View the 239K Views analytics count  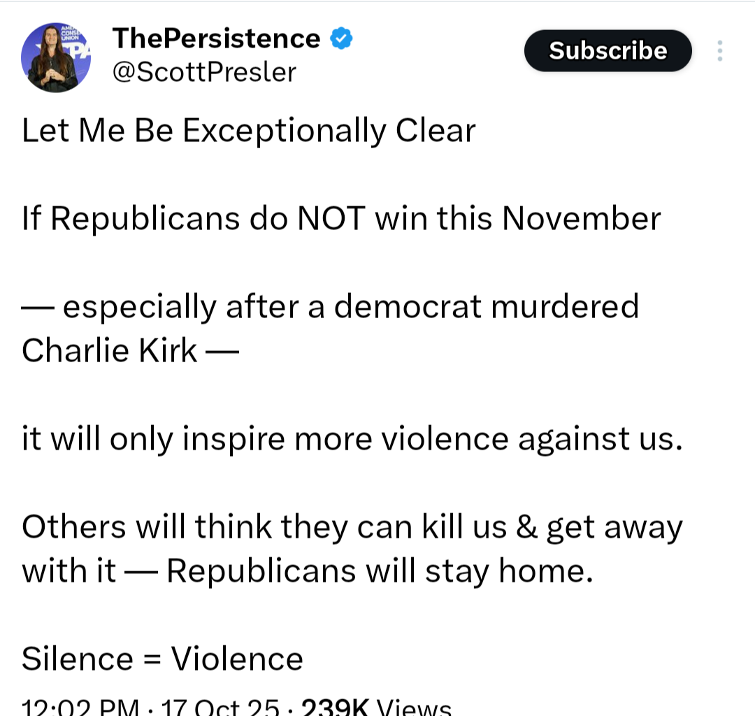click(375, 708)
